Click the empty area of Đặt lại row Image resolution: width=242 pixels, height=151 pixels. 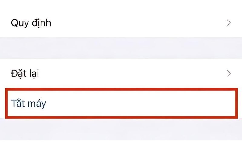tap(136, 73)
